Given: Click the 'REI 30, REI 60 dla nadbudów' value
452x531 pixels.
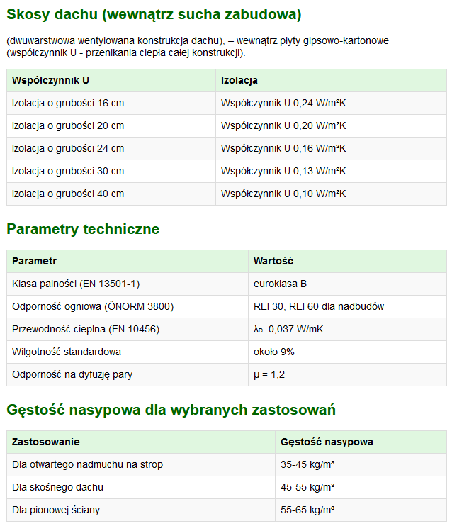Looking at the screenshot, I should coord(318,306).
